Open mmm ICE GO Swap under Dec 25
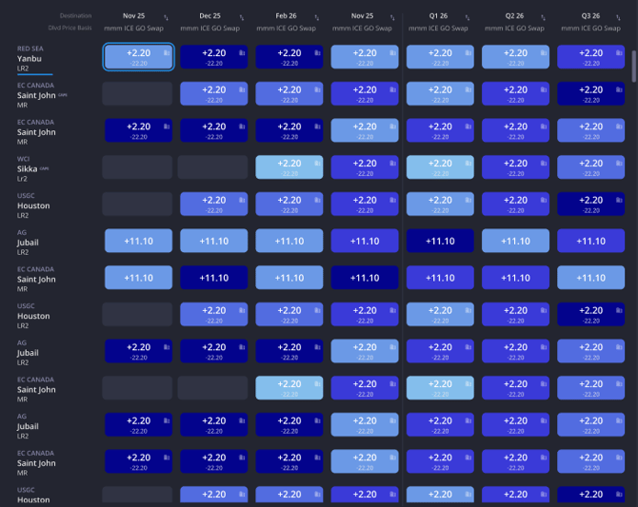 (x=213, y=29)
